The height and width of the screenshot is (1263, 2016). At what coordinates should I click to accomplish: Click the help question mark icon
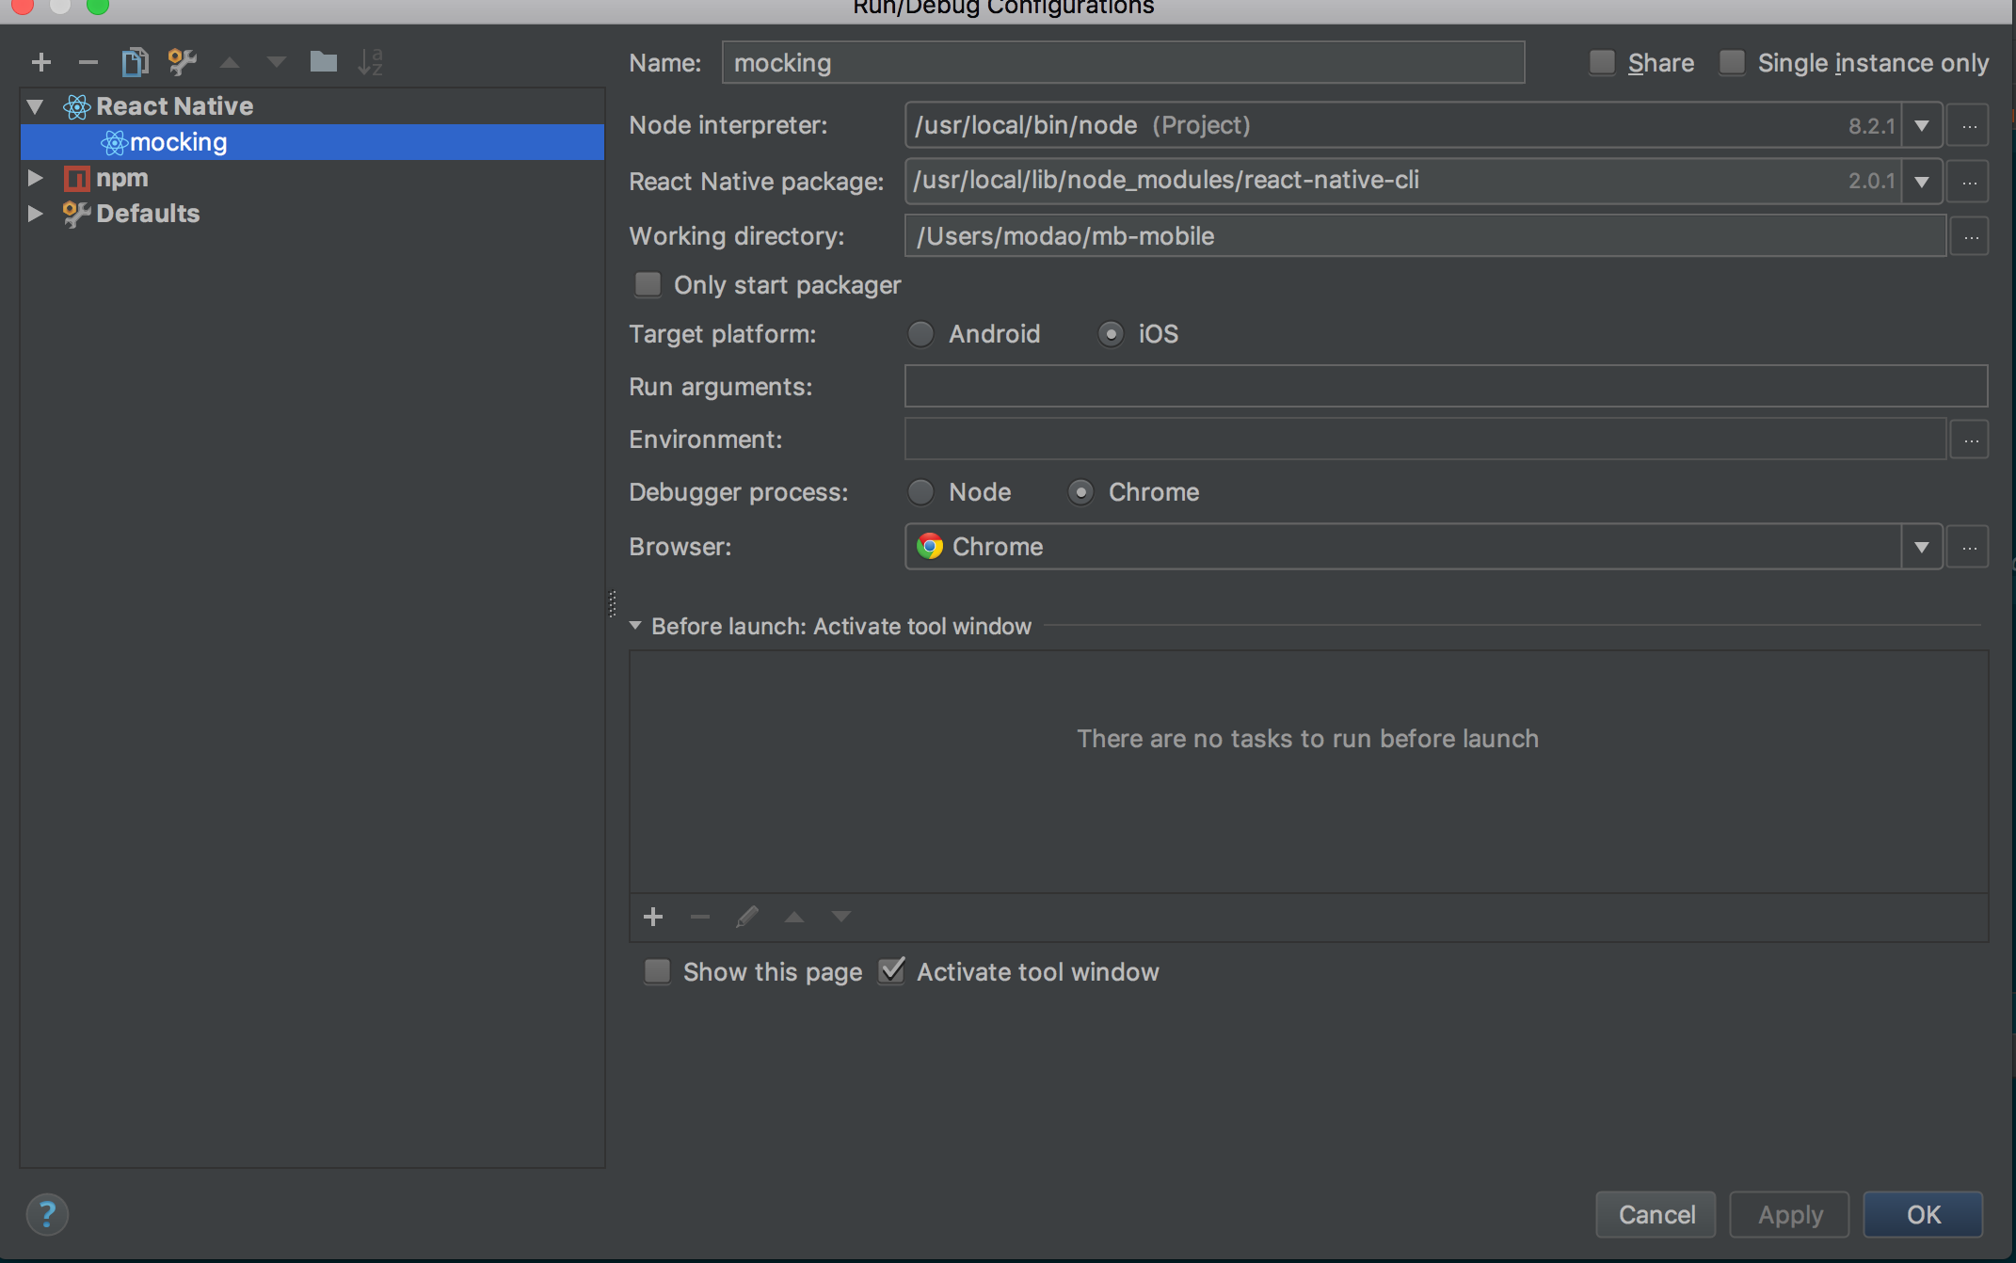pos(47,1214)
